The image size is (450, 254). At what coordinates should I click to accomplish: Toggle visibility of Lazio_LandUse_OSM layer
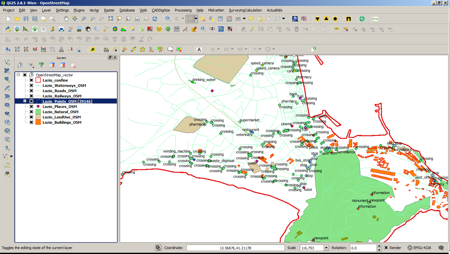tap(31, 117)
